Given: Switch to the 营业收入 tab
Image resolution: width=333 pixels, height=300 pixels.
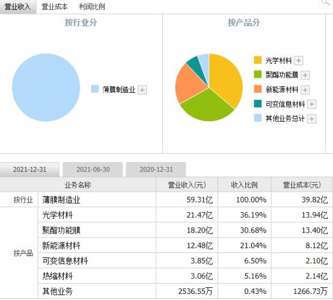Looking at the screenshot, I should pyautogui.click(x=18, y=7).
